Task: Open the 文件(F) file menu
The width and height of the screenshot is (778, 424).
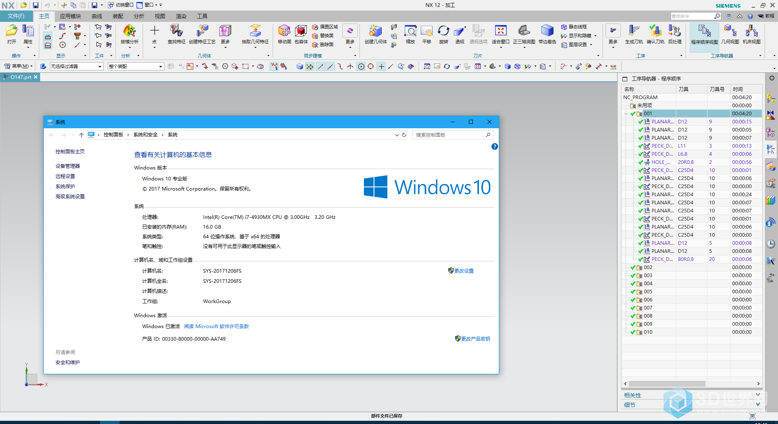Action: pos(16,16)
